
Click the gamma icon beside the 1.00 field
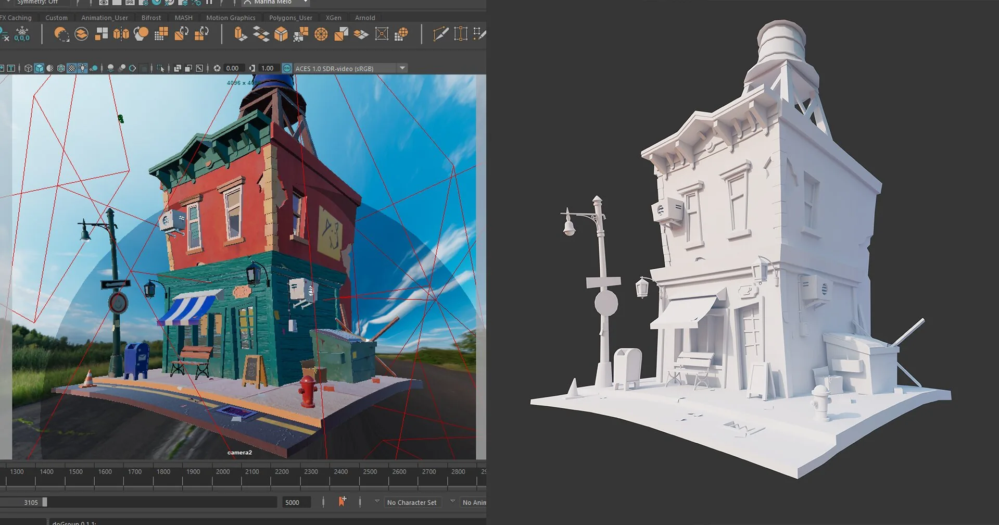pyautogui.click(x=252, y=68)
